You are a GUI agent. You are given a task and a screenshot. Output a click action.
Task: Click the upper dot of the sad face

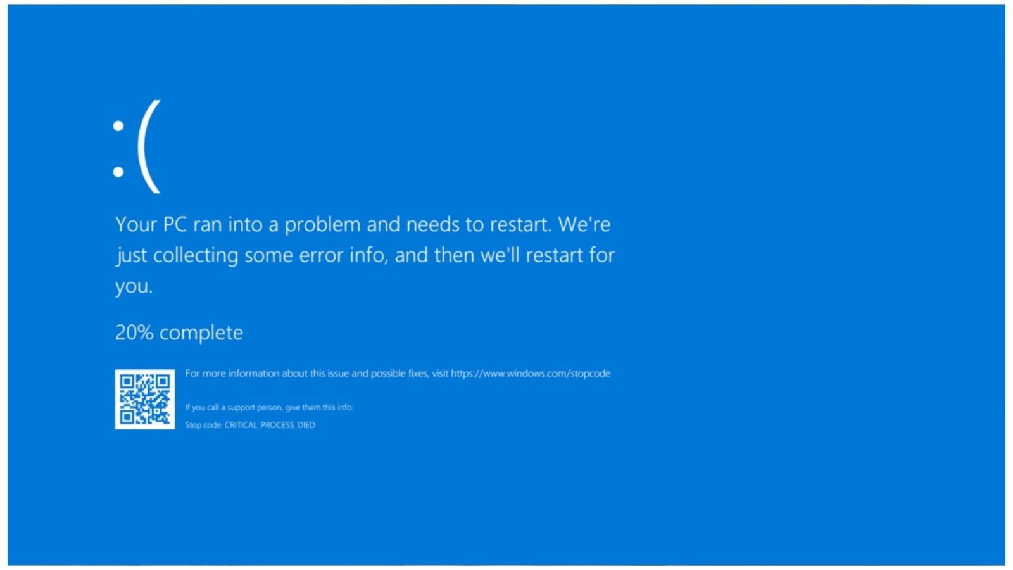(x=118, y=125)
